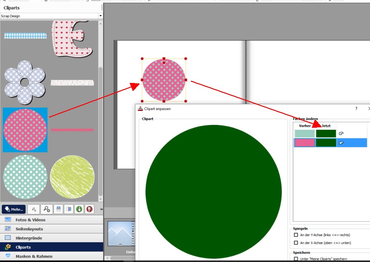Click the zoom in magnifier icon

point(46,209)
